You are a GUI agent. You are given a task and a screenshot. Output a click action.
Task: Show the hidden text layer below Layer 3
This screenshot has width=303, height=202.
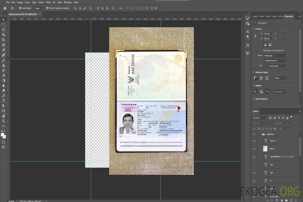click(x=254, y=165)
